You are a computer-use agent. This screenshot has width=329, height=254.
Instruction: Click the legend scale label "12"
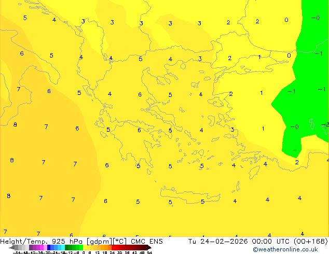pyautogui.click(x=97, y=252)
